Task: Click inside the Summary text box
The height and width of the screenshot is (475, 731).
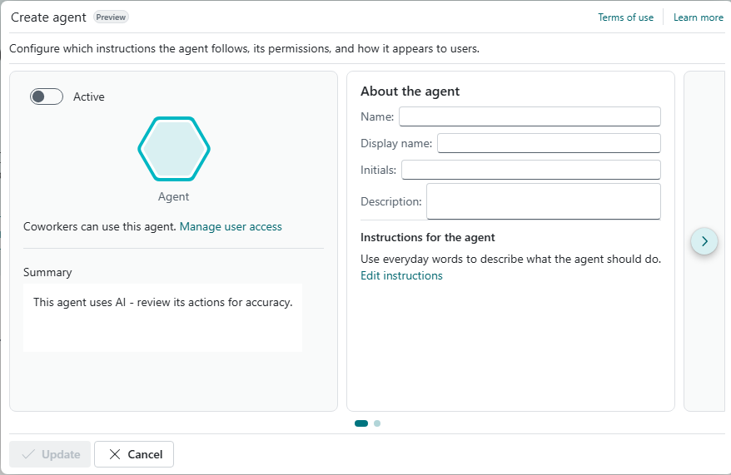Action: click(x=162, y=317)
